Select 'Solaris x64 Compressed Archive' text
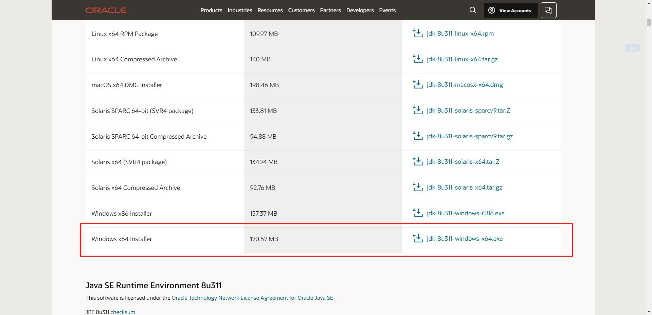The width and height of the screenshot is (652, 315). [136, 188]
